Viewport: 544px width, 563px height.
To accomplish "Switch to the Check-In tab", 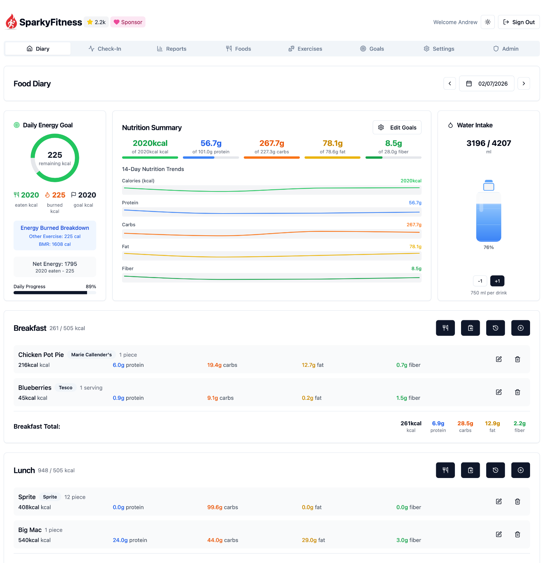I will point(105,49).
